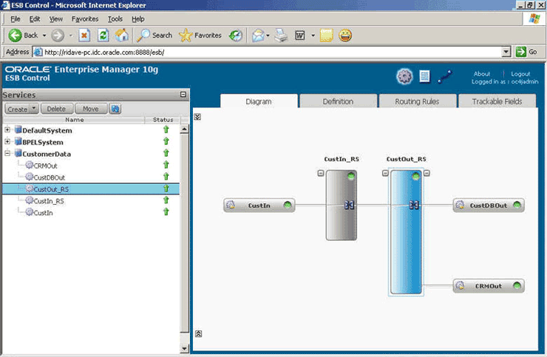Expand the DefaultSystem tree node
This screenshot has height=357, width=547.
(x=7, y=129)
